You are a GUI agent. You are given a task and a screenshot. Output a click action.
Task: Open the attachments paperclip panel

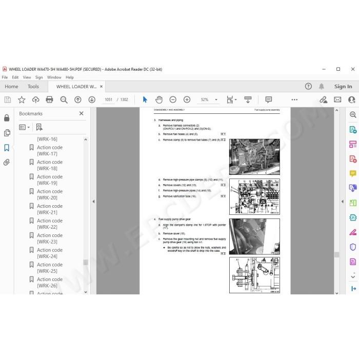tap(7, 163)
